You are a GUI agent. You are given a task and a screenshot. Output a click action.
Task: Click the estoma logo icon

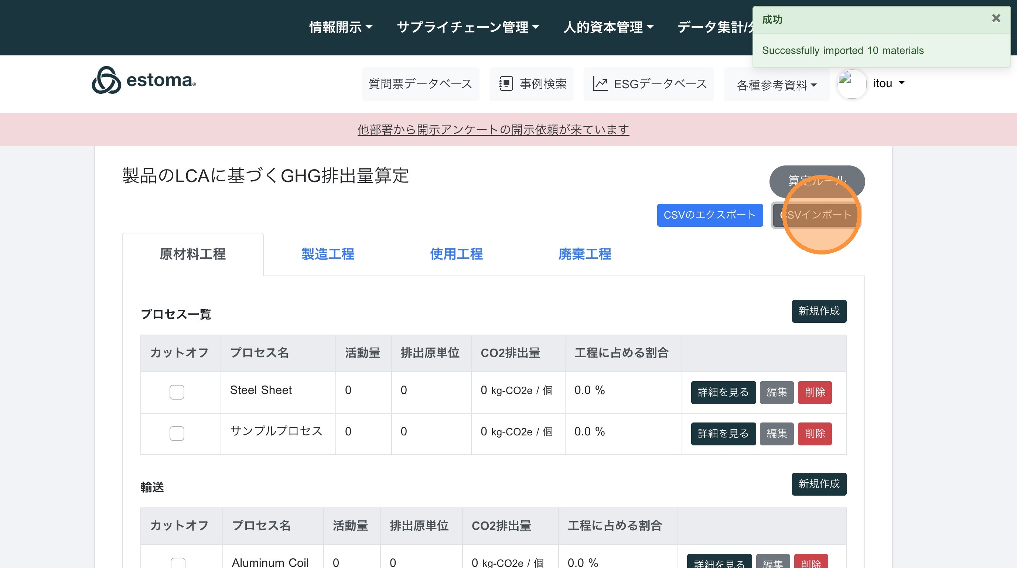point(106,80)
